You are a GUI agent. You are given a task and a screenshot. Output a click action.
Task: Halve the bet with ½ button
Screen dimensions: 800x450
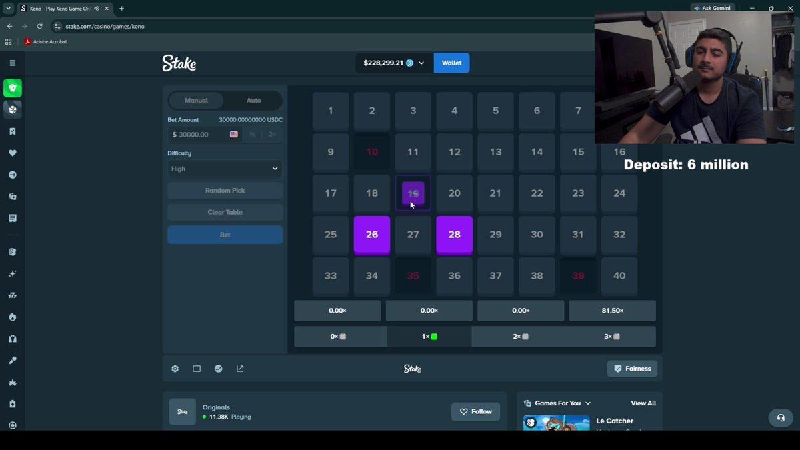[x=252, y=134]
